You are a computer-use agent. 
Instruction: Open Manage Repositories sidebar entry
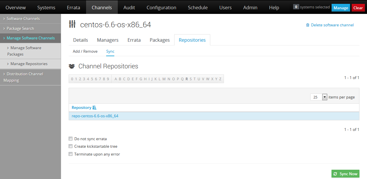click(x=30, y=64)
